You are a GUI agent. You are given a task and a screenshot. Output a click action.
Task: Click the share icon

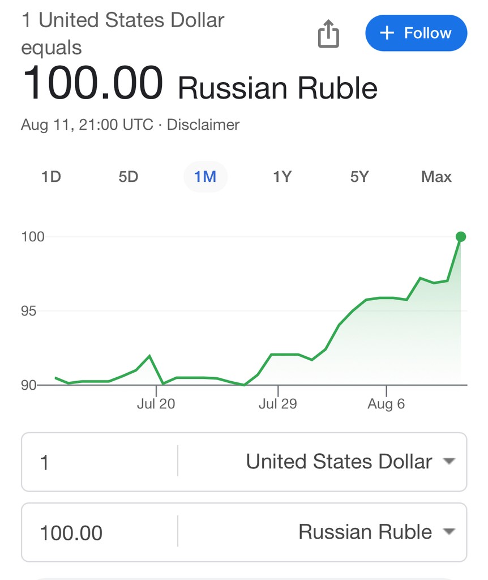click(328, 34)
